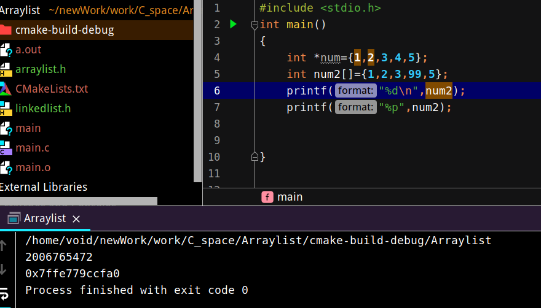541x308 pixels.
Task: Click the pink function icon in breadcrumb
Action: coord(267,197)
